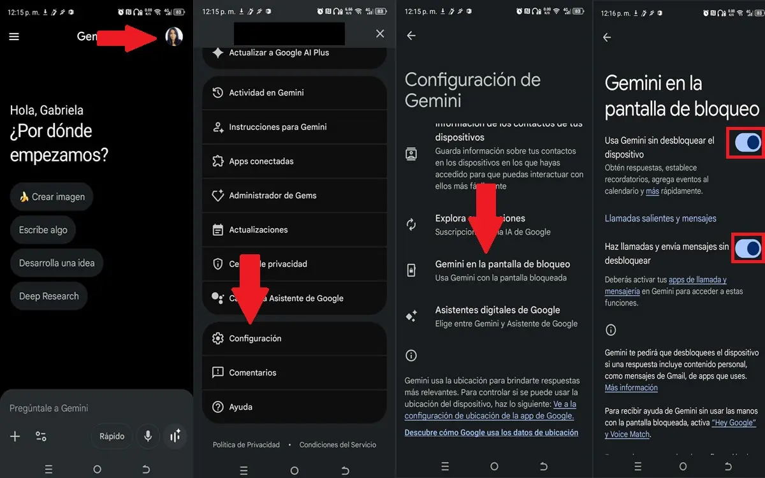The height and width of the screenshot is (478, 765).
Task: Tap the info icon below the unlock settings
Action: (611, 330)
